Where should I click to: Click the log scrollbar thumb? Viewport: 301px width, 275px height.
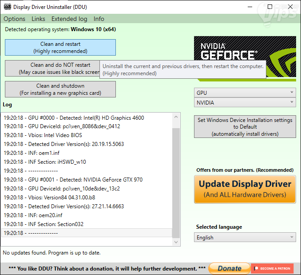point(176,183)
